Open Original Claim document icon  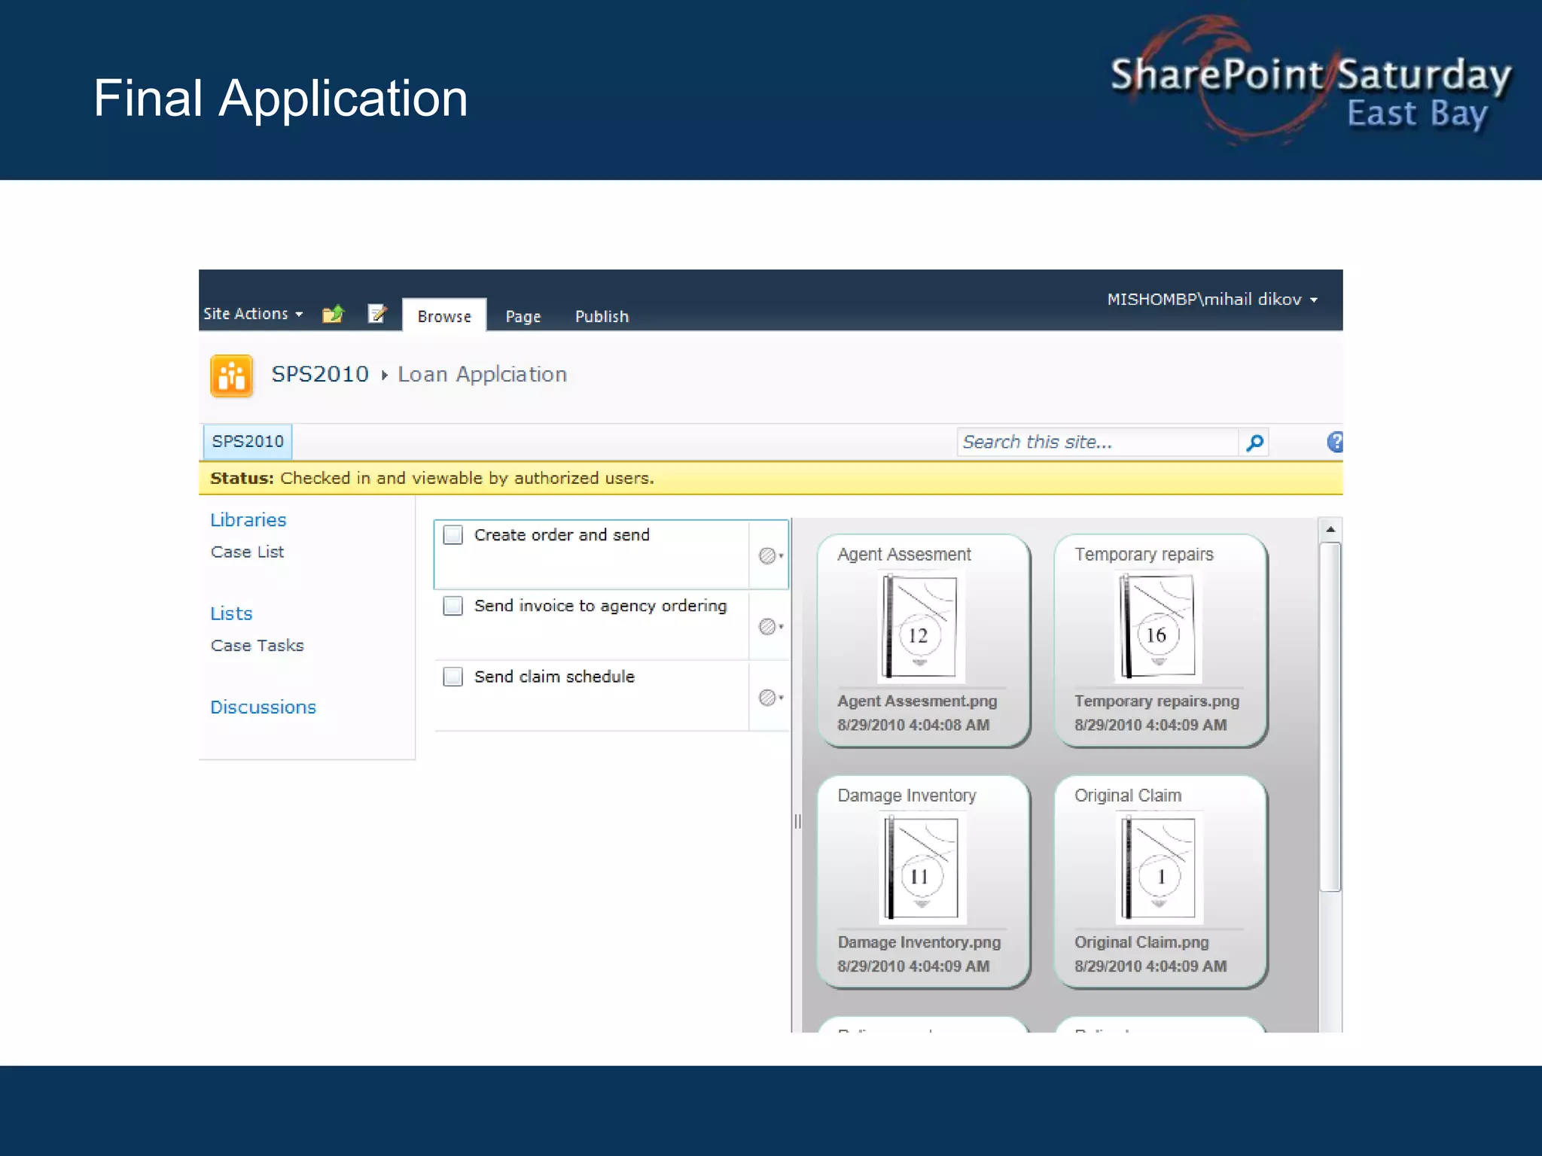click(x=1159, y=868)
